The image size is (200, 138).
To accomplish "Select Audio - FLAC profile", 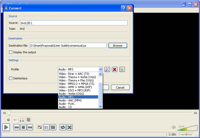I will (78, 104).
